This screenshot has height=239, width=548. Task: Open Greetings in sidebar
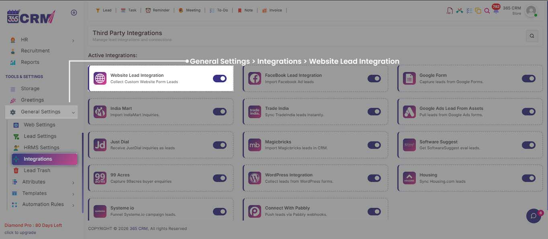click(x=32, y=100)
